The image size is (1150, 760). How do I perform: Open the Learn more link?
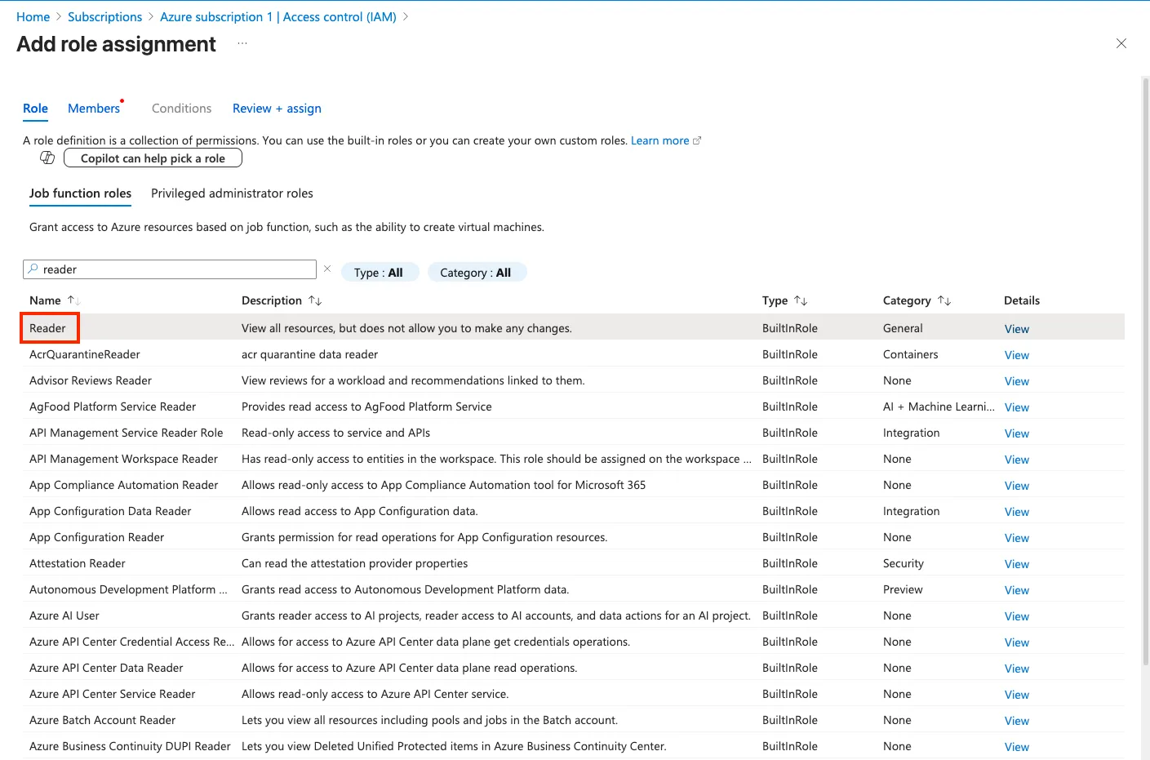[x=660, y=140]
